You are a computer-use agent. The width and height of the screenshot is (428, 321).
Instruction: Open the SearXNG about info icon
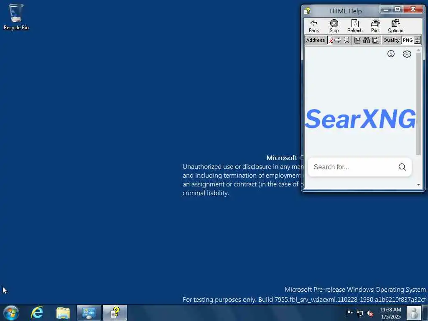click(391, 54)
